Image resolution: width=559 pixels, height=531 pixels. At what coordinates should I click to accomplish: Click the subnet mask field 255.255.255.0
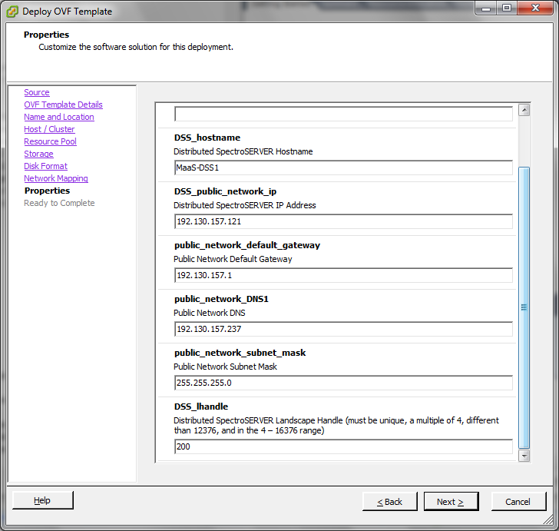(343, 383)
